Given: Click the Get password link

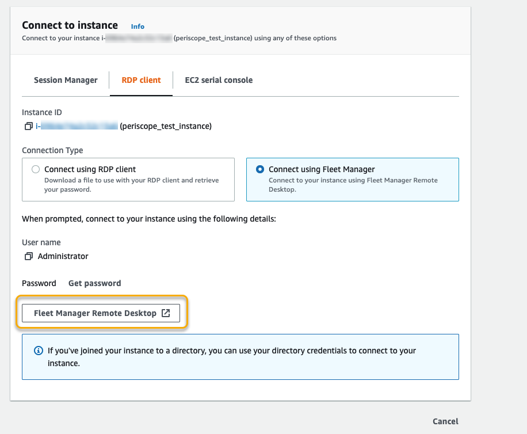Looking at the screenshot, I should [94, 283].
